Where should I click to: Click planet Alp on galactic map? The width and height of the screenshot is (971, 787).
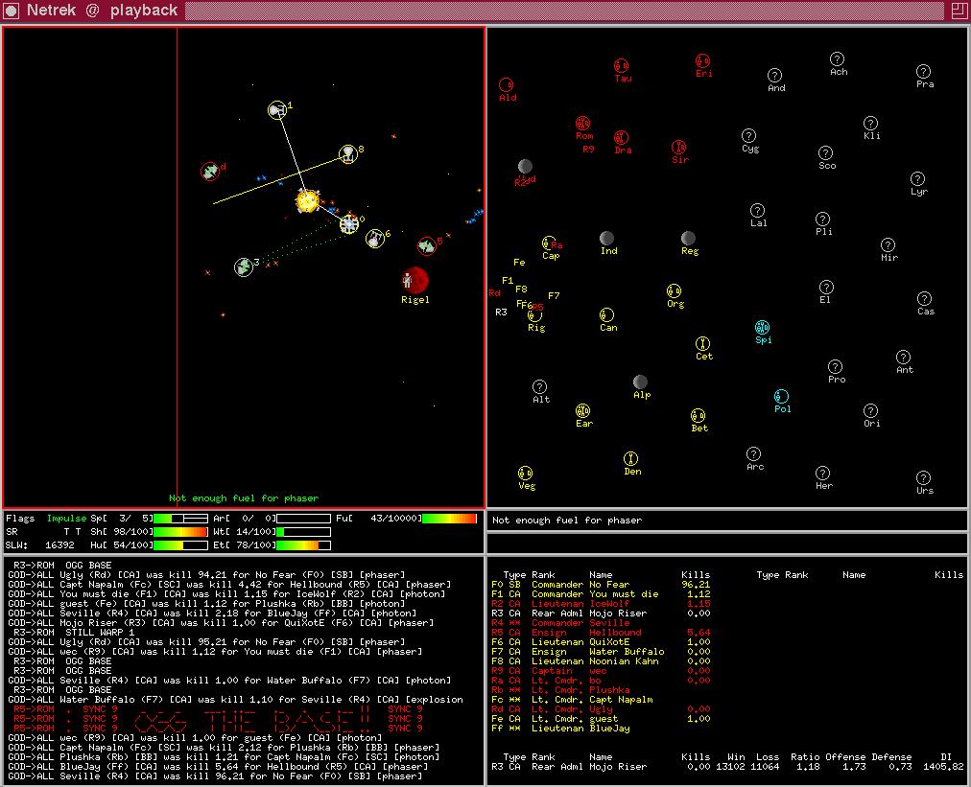click(640, 382)
